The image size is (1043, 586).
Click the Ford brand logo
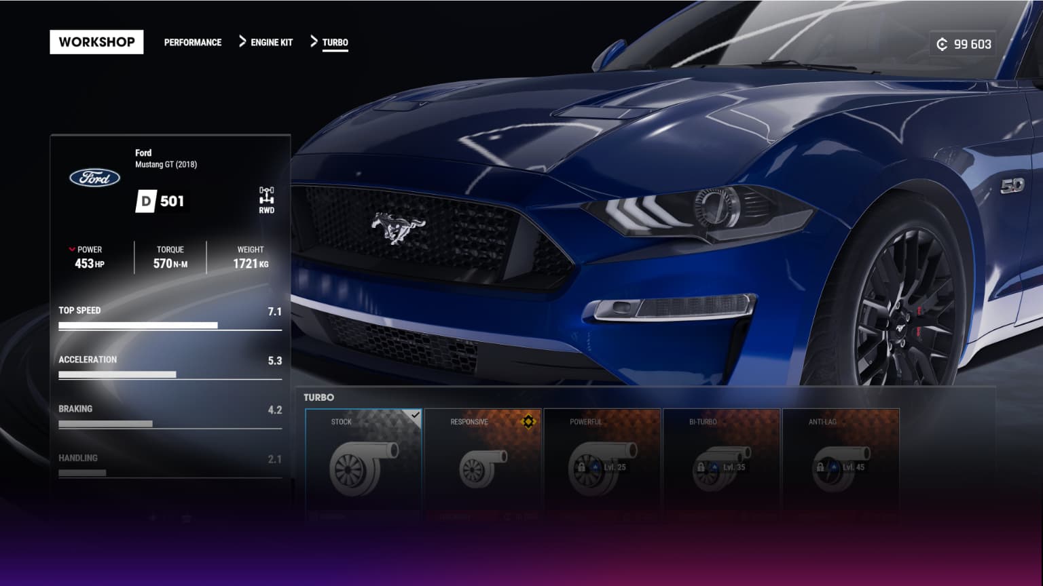coord(95,178)
